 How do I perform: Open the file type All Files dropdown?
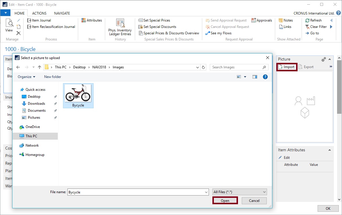point(239,192)
